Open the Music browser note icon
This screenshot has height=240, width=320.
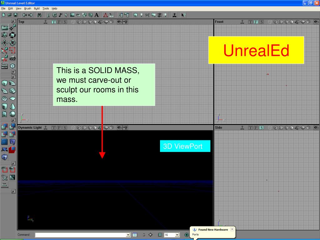point(60,15)
